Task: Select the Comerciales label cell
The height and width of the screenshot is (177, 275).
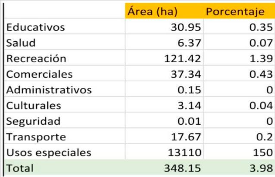Action: click(x=65, y=73)
